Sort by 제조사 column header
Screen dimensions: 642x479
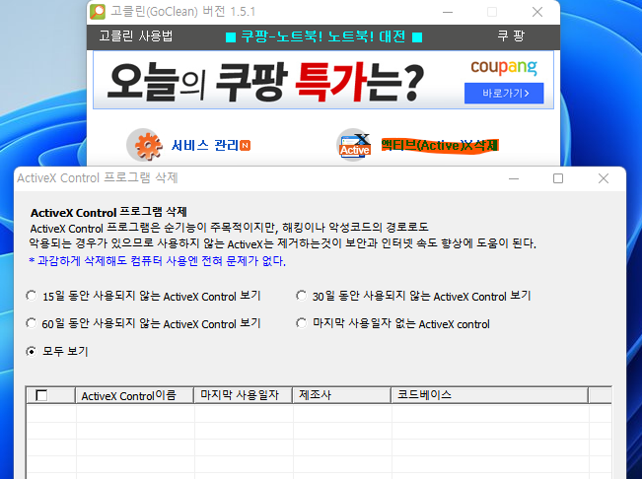(x=342, y=395)
